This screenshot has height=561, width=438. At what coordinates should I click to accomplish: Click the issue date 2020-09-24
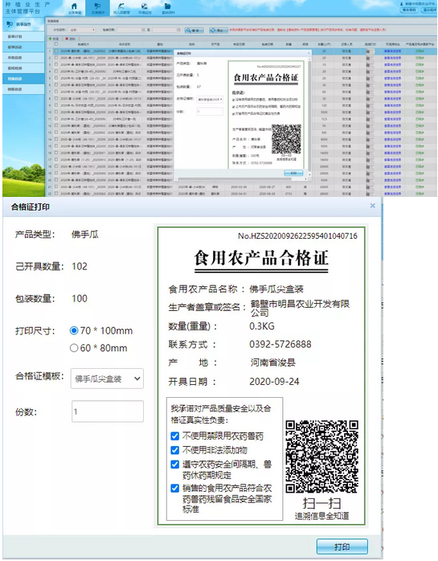pos(274,382)
